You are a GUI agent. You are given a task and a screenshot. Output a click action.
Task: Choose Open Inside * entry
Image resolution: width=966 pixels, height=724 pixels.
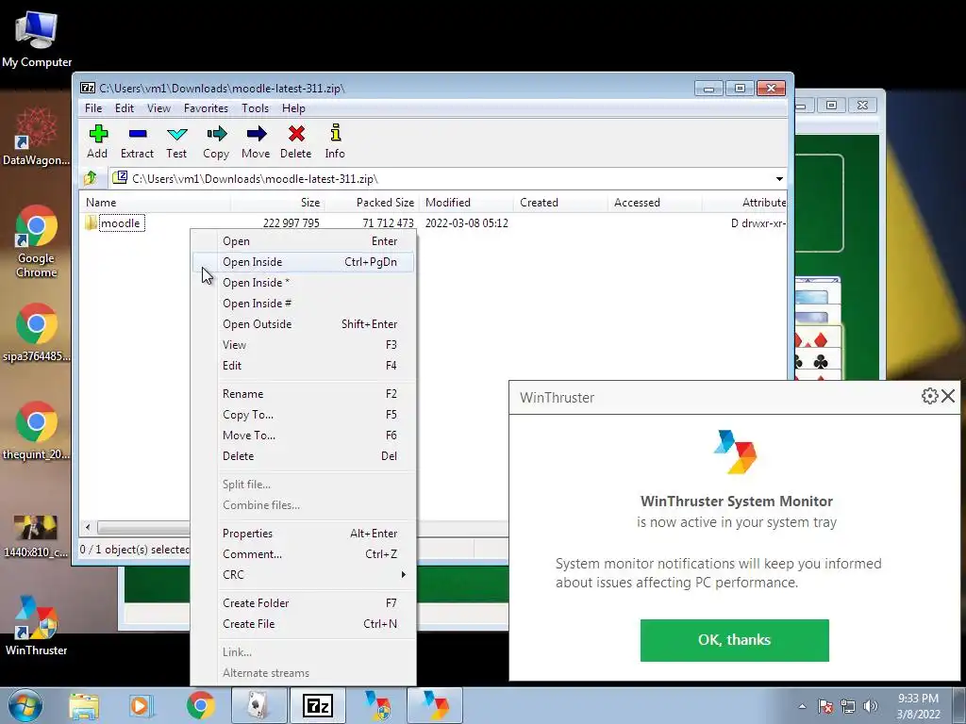303,283
